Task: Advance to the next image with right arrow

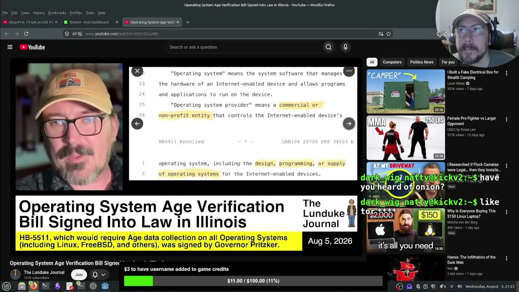Action: [349, 124]
